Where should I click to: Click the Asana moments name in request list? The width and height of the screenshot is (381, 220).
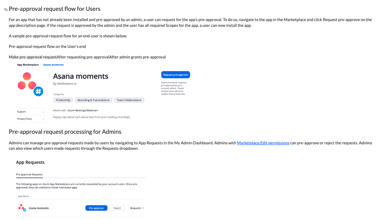39,208
